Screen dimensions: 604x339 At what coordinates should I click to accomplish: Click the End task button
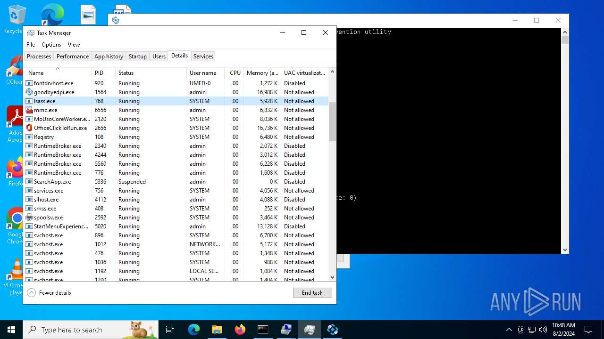[312, 293]
